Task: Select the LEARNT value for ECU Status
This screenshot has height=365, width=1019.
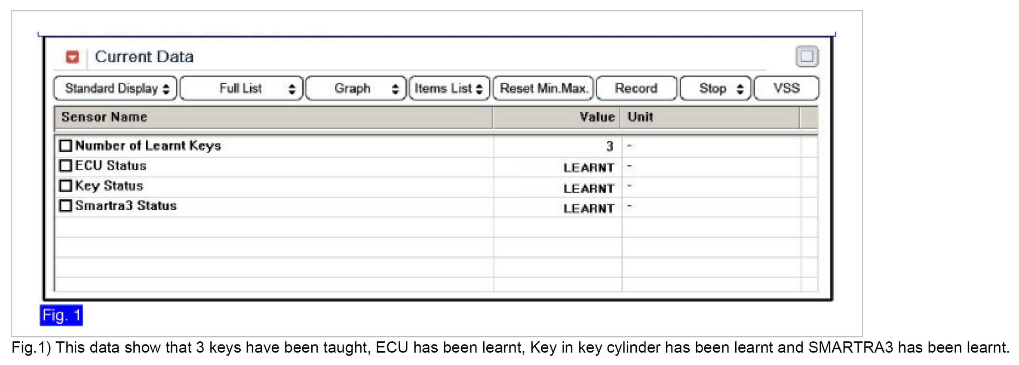Action: coord(589,167)
